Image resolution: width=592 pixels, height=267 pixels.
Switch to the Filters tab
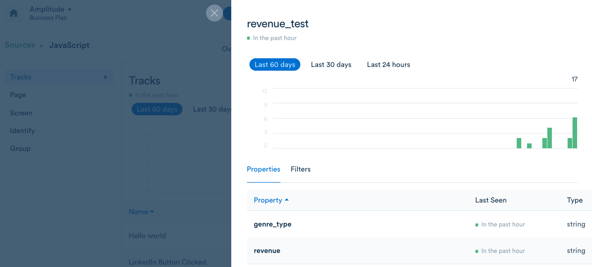[x=301, y=169]
